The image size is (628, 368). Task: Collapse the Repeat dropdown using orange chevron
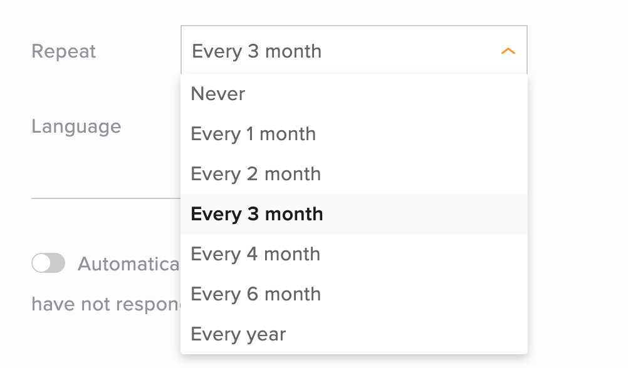point(508,51)
